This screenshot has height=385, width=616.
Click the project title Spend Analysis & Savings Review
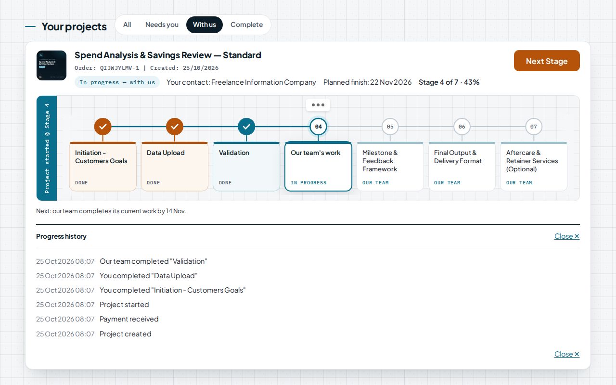[168, 55]
